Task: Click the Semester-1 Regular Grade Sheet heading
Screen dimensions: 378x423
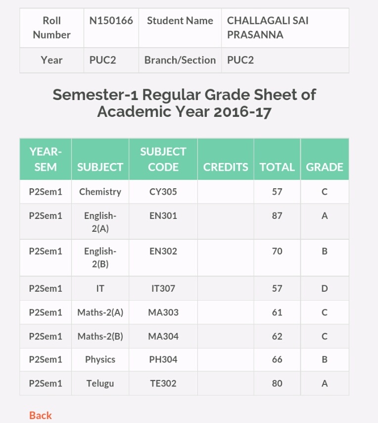Action: 184,103
